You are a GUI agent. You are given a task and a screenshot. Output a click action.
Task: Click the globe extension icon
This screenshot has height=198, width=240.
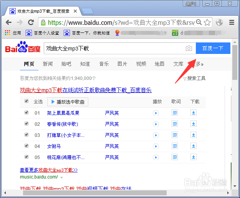219,22
